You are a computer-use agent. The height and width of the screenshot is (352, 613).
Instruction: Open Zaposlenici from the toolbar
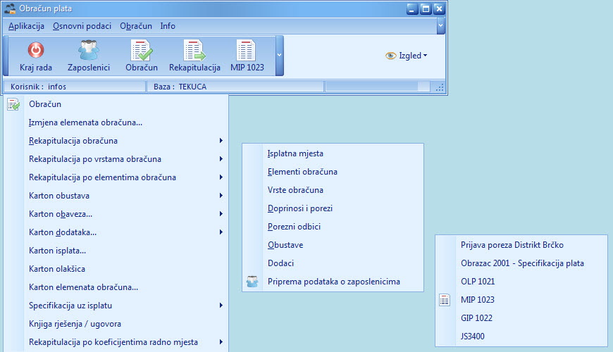click(x=88, y=51)
